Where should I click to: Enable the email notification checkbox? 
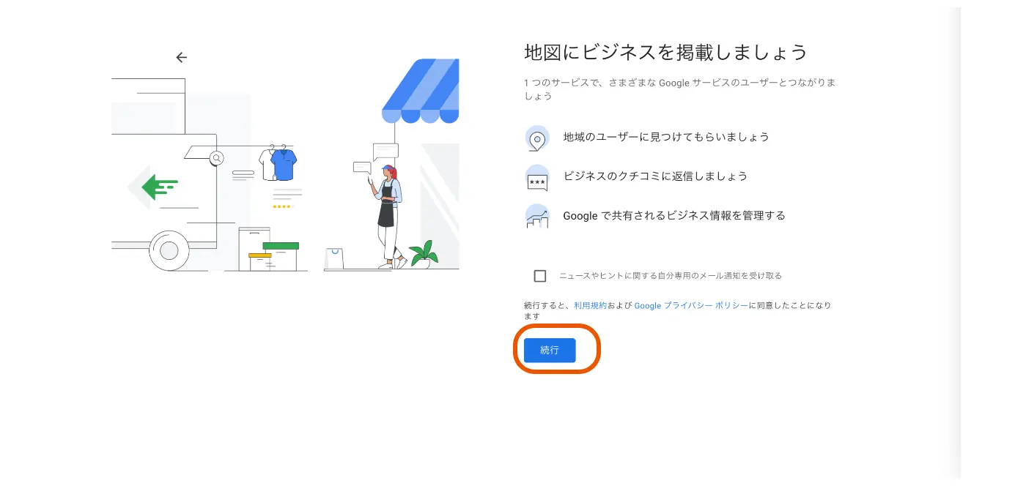tap(540, 276)
